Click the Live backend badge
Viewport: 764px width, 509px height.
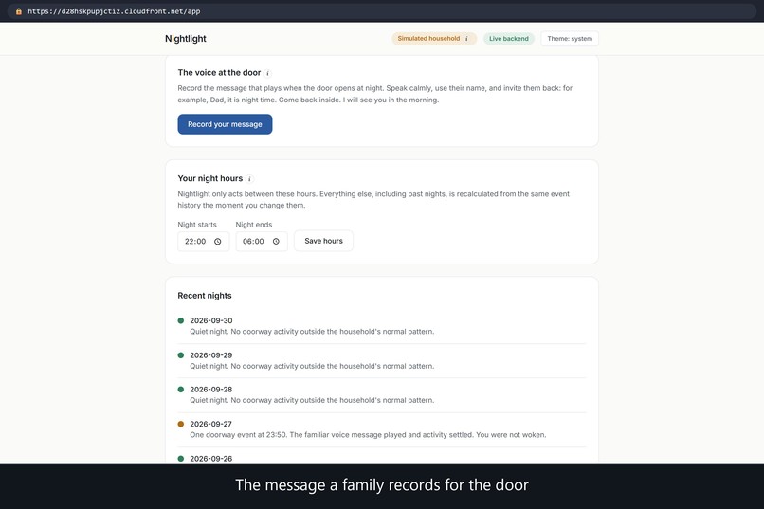(509, 39)
